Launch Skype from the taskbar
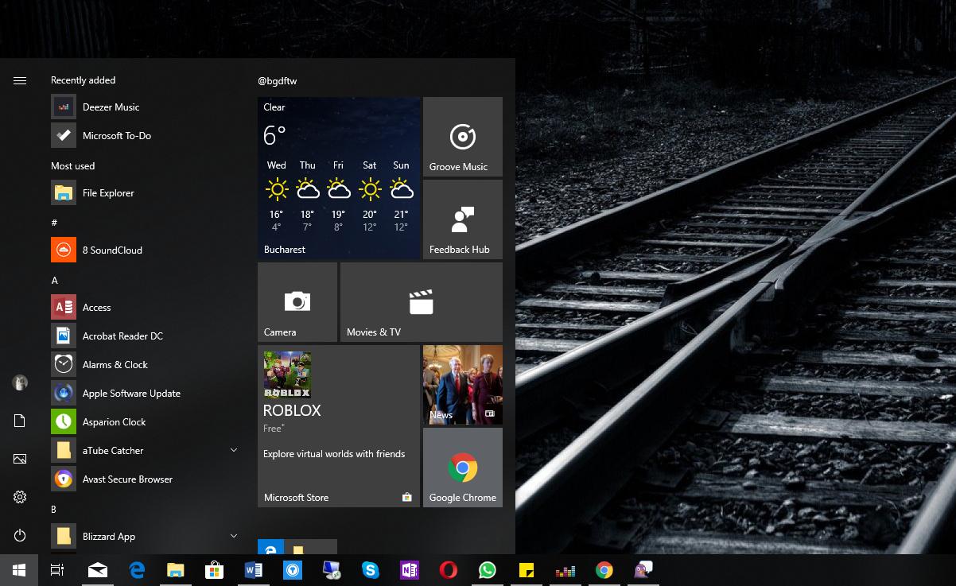 pos(371,570)
